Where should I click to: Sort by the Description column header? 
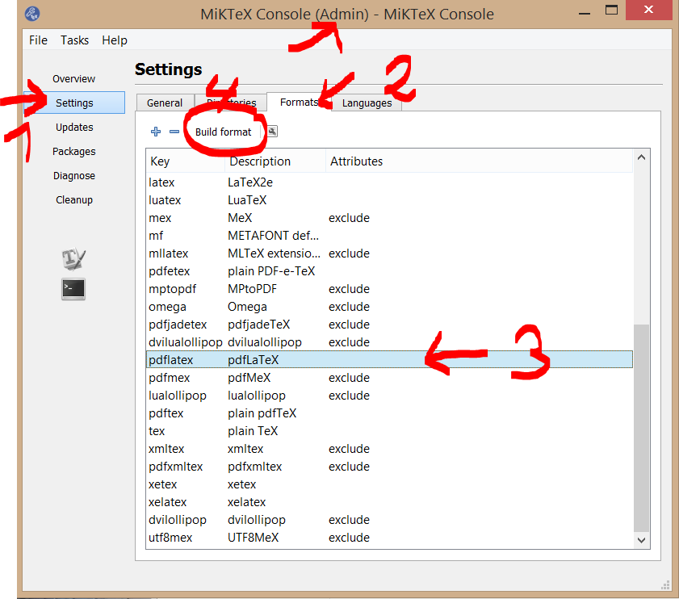(x=275, y=161)
